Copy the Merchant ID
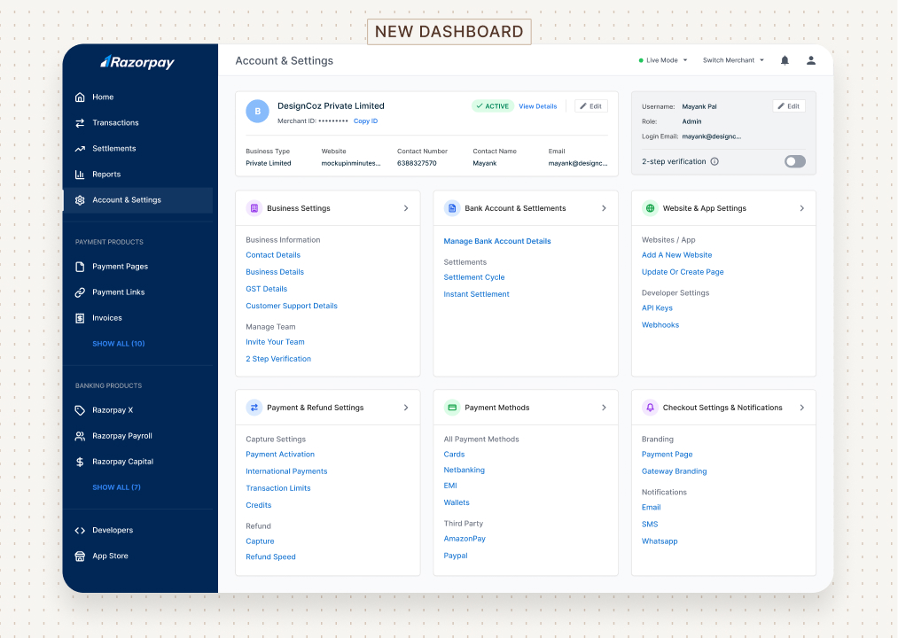The width and height of the screenshot is (898, 638). point(365,121)
